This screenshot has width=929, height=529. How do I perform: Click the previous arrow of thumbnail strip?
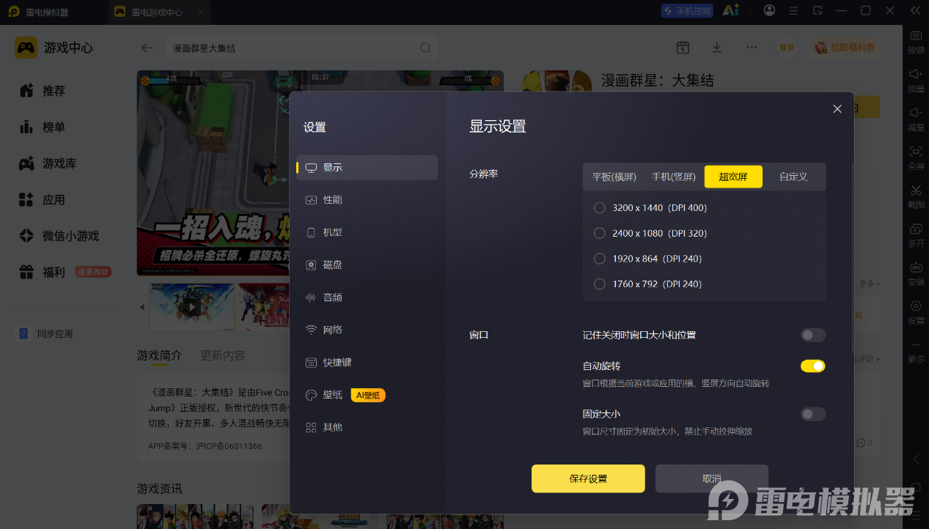pyautogui.click(x=142, y=307)
